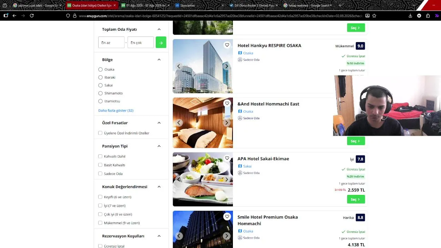Collapse the Konuk Değerlendirmesi section
The image size is (441, 248).
point(159,187)
